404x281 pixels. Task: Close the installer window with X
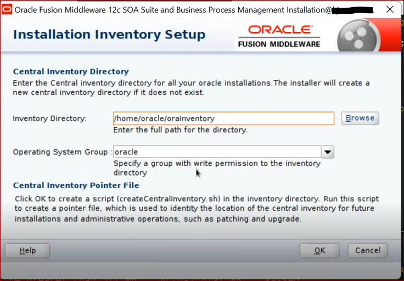[390, 9]
